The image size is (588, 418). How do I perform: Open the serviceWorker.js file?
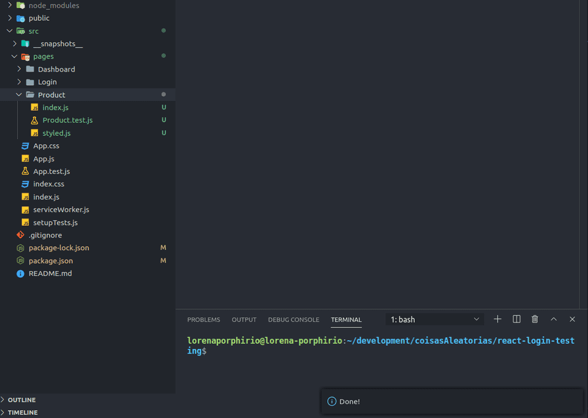[61, 210]
